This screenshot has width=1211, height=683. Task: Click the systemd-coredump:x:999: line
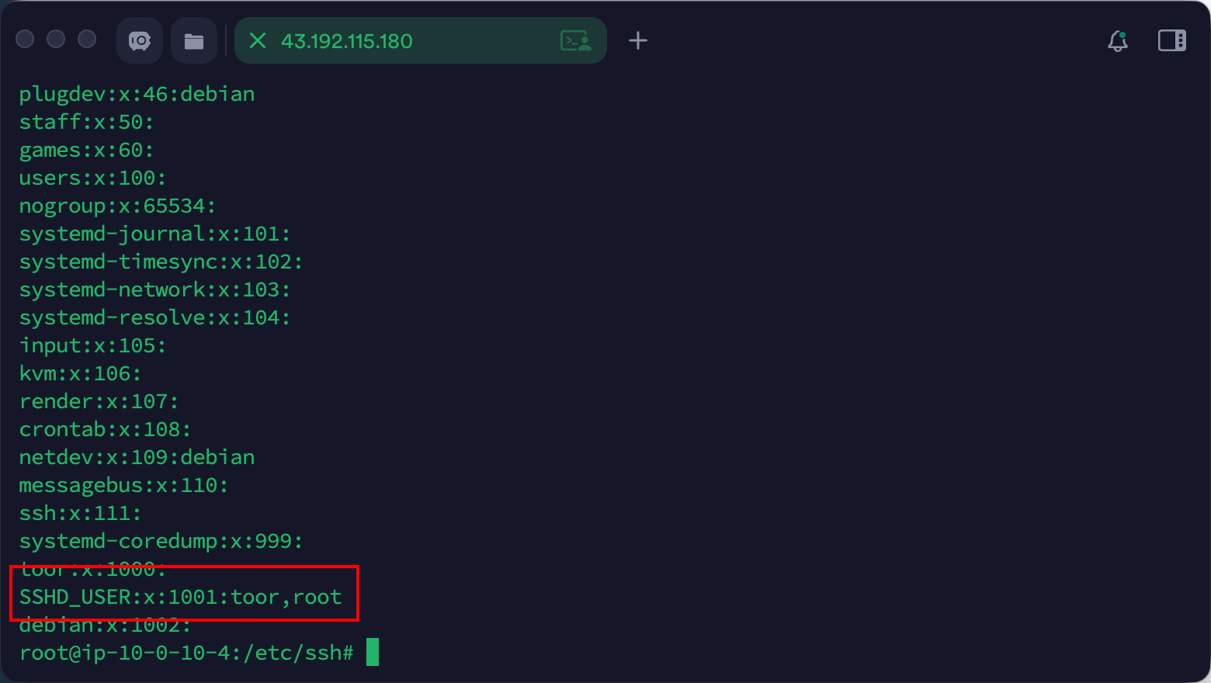[x=161, y=541]
